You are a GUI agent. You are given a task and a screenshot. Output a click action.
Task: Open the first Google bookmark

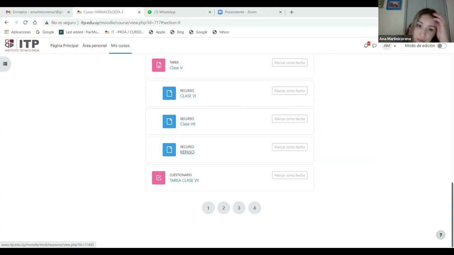[x=45, y=32]
